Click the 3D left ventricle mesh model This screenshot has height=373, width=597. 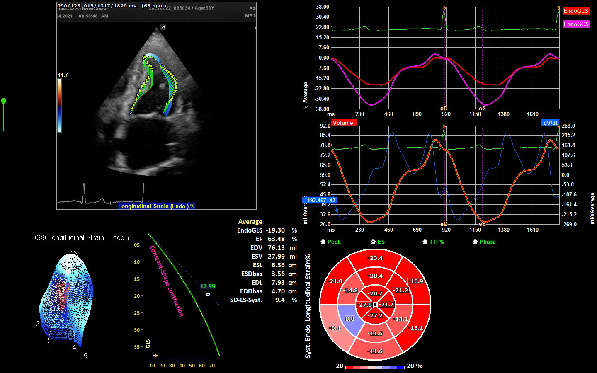[66, 298]
